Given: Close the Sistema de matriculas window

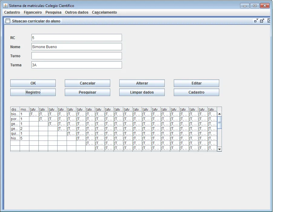Looking at the screenshot, I should [265, 6].
